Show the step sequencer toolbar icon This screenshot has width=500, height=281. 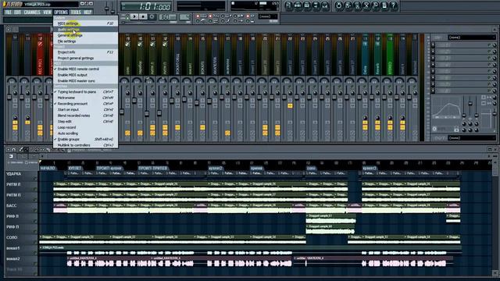pyautogui.click(x=298, y=5)
